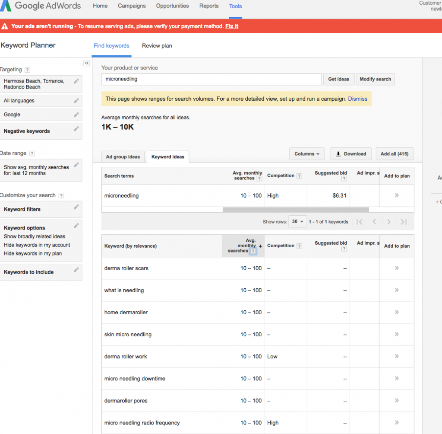442x434 pixels.
Task: Click the $6.31 suggested bid value
Action: [339, 195]
